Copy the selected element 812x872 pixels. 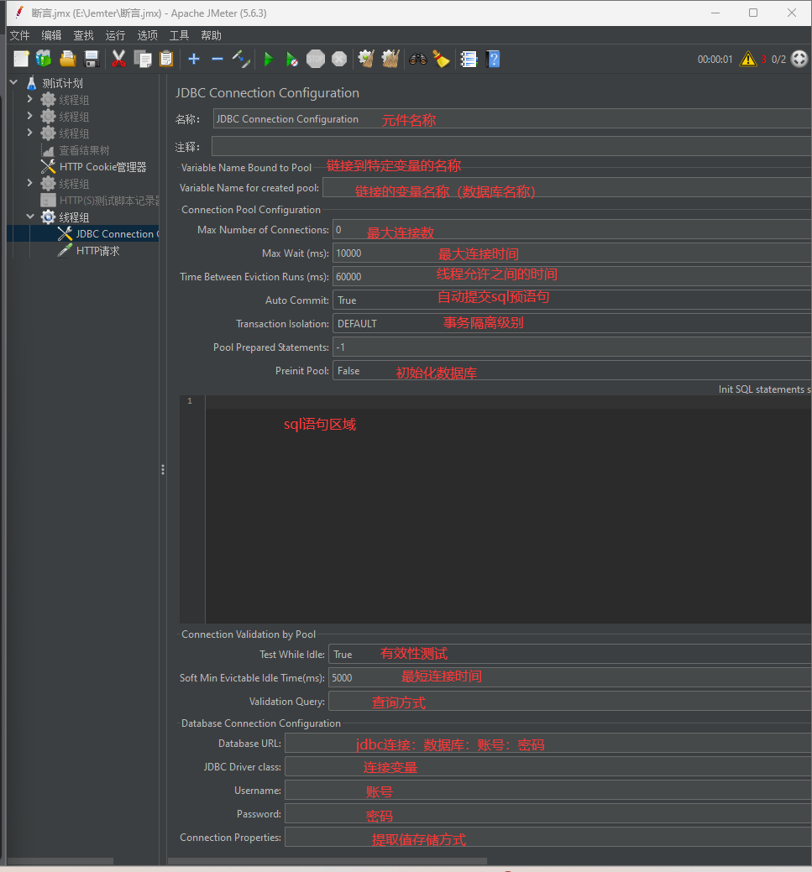[143, 59]
